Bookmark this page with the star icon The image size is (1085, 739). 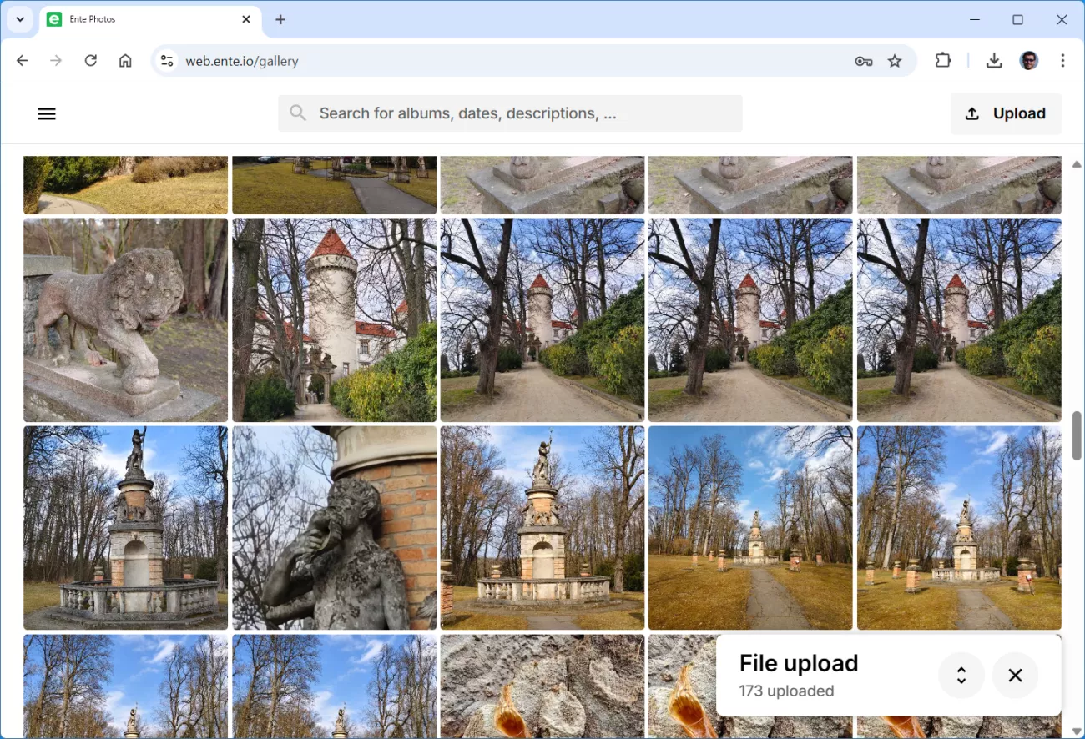pyautogui.click(x=895, y=61)
